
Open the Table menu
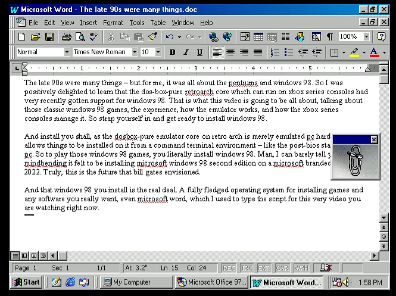[x=158, y=23]
